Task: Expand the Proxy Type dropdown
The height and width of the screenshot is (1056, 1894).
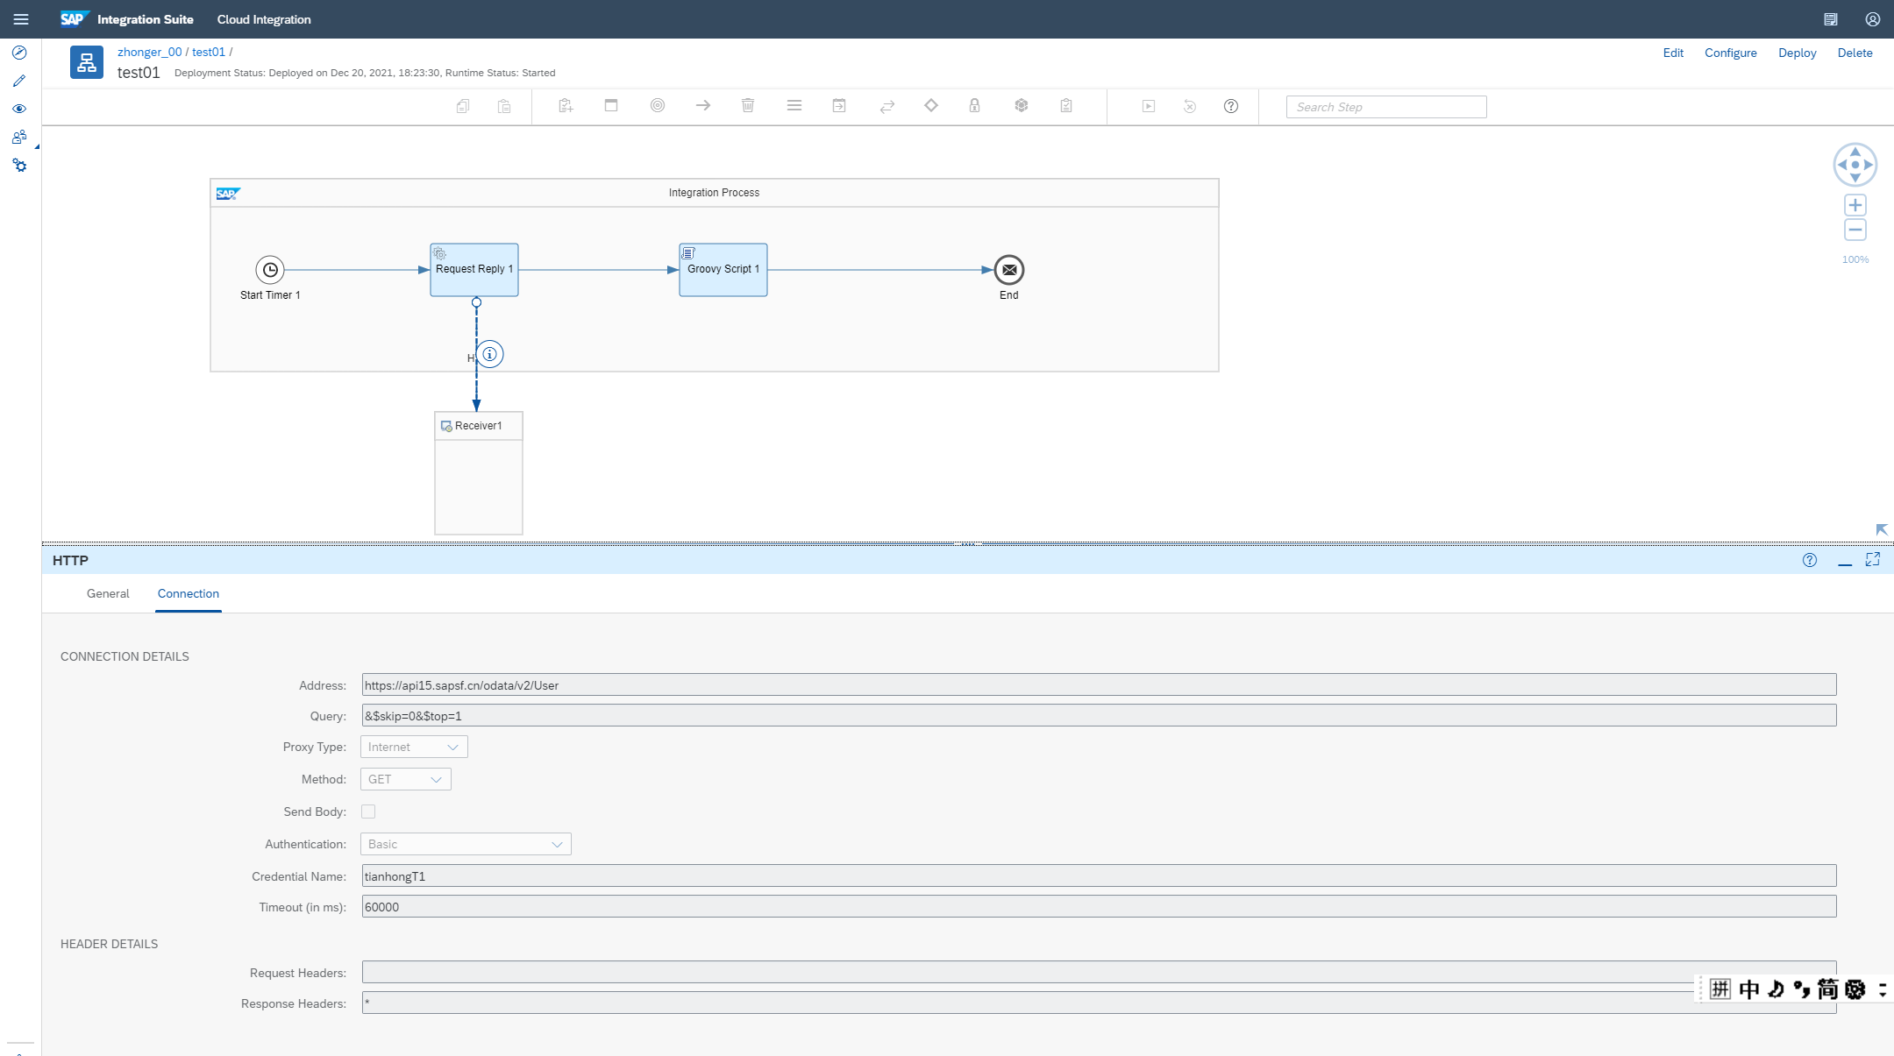Action: pyautogui.click(x=414, y=747)
